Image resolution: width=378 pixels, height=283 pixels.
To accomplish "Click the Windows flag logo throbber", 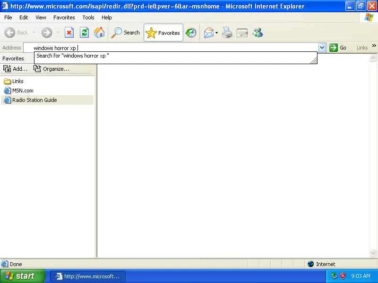I will [x=369, y=17].
